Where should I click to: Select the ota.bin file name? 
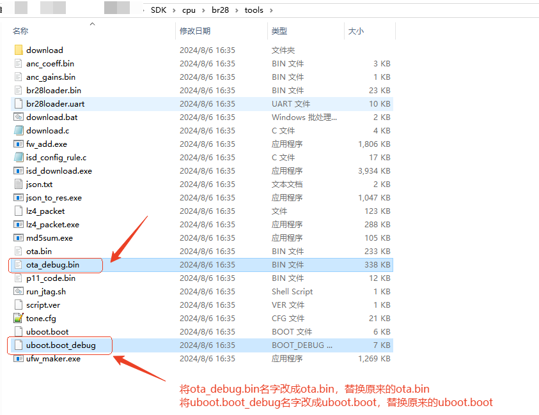pyautogui.click(x=39, y=252)
